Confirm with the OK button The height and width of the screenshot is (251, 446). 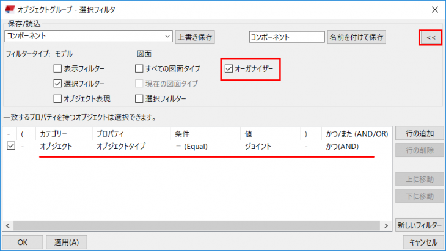(23, 242)
